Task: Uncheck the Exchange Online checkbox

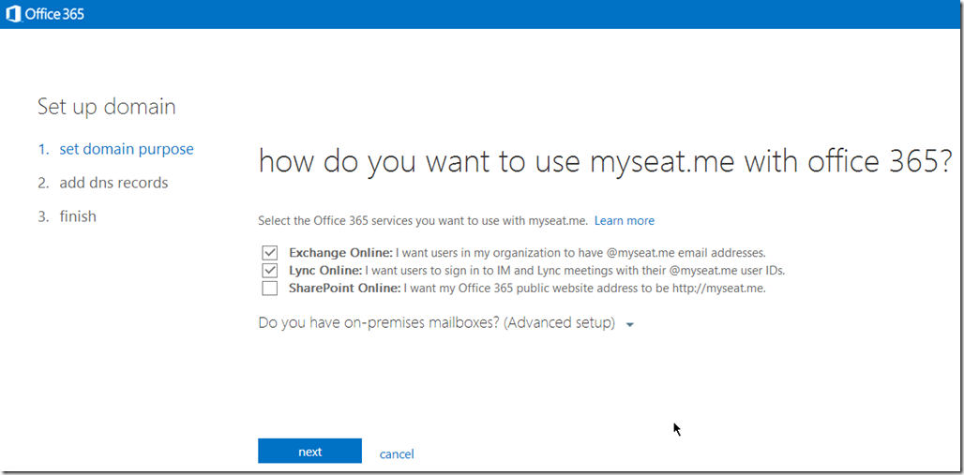Action: click(269, 253)
